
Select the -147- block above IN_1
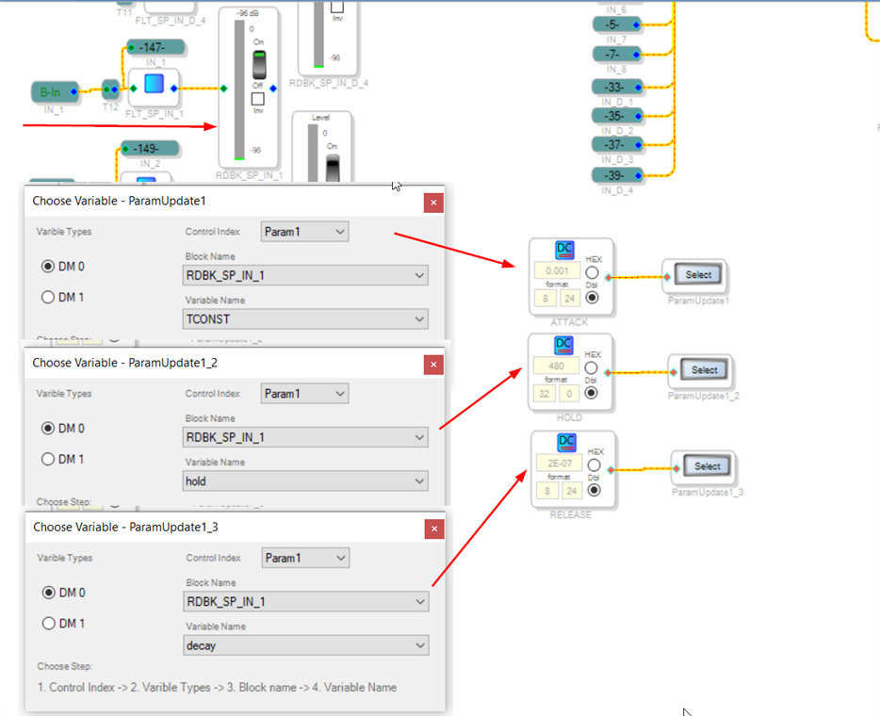(x=156, y=48)
